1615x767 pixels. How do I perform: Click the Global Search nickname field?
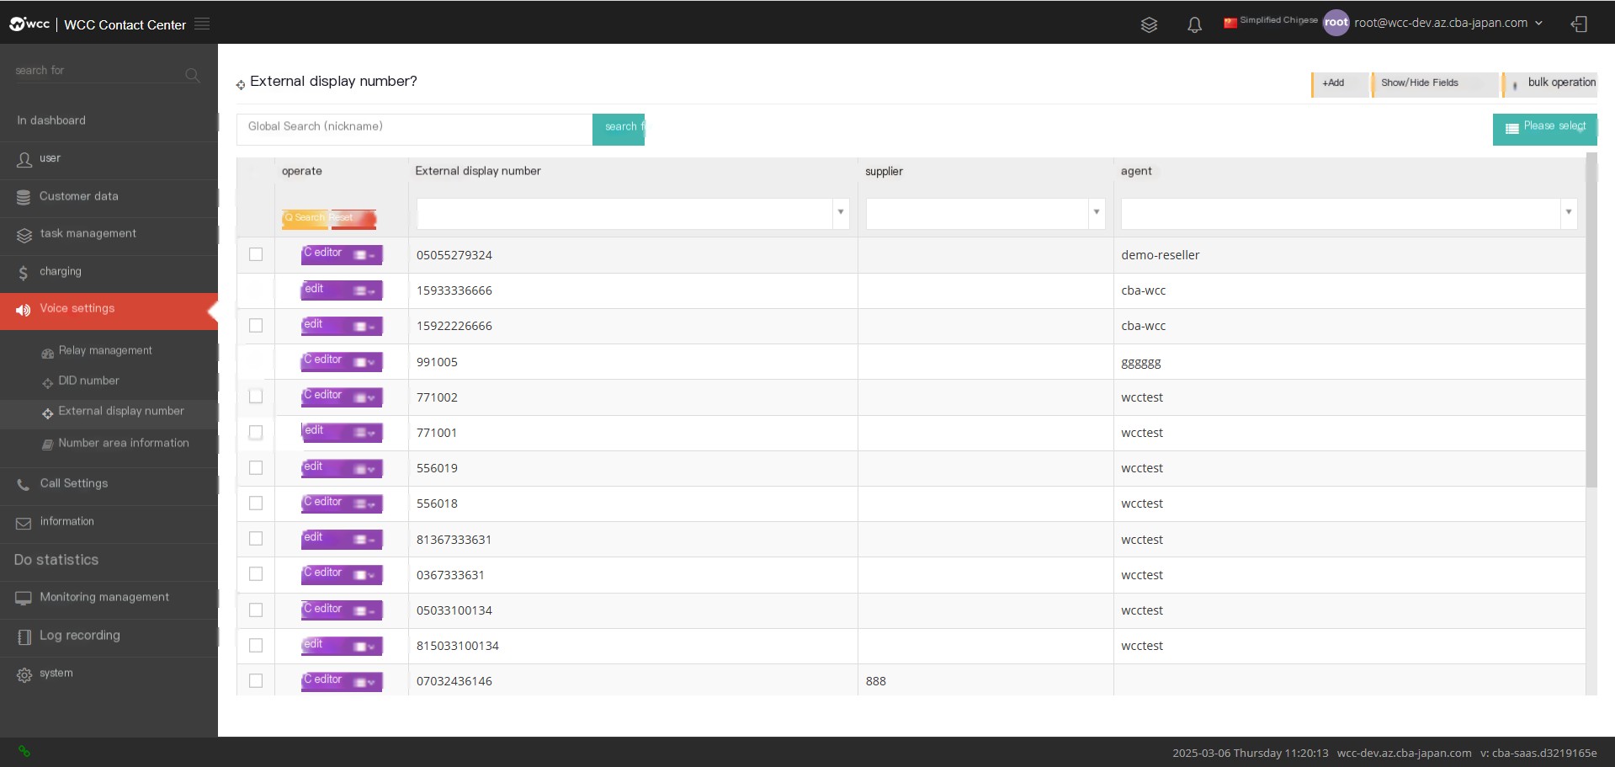tap(414, 129)
